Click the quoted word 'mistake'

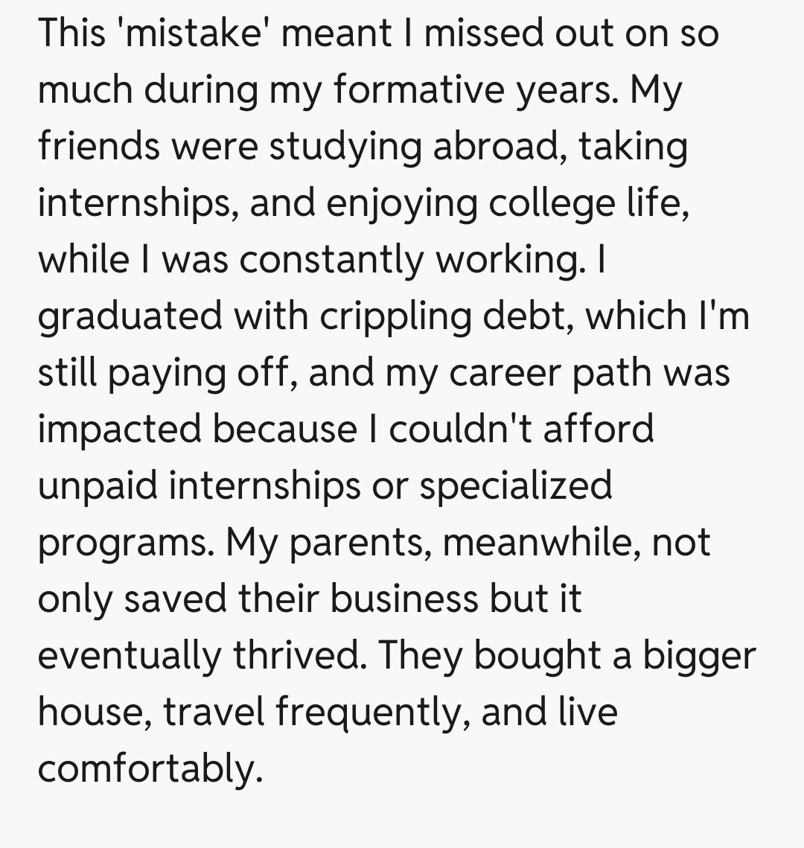point(193,34)
